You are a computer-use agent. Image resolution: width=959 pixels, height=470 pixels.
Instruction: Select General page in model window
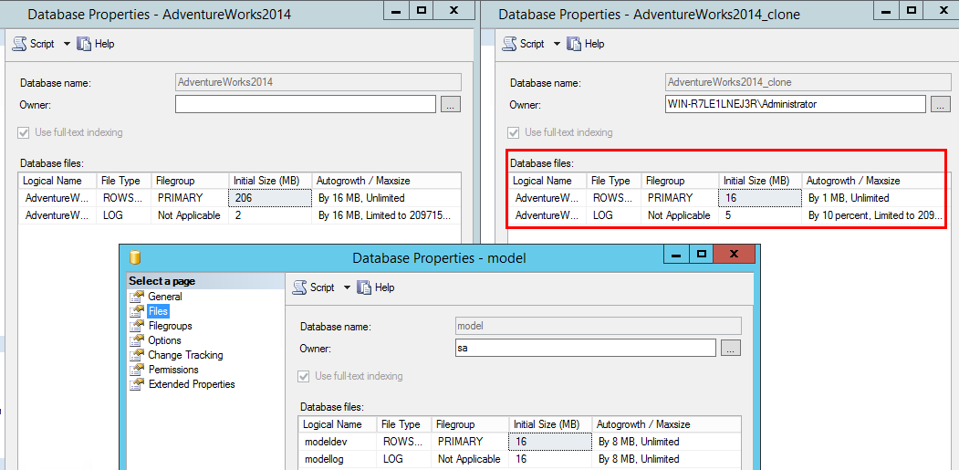coord(165,297)
